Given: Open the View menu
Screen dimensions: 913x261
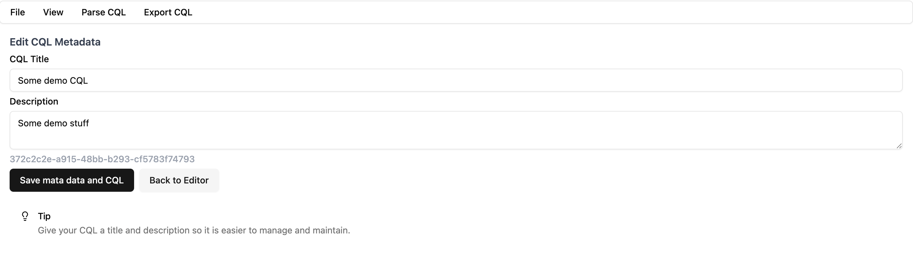Looking at the screenshot, I should tap(53, 12).
